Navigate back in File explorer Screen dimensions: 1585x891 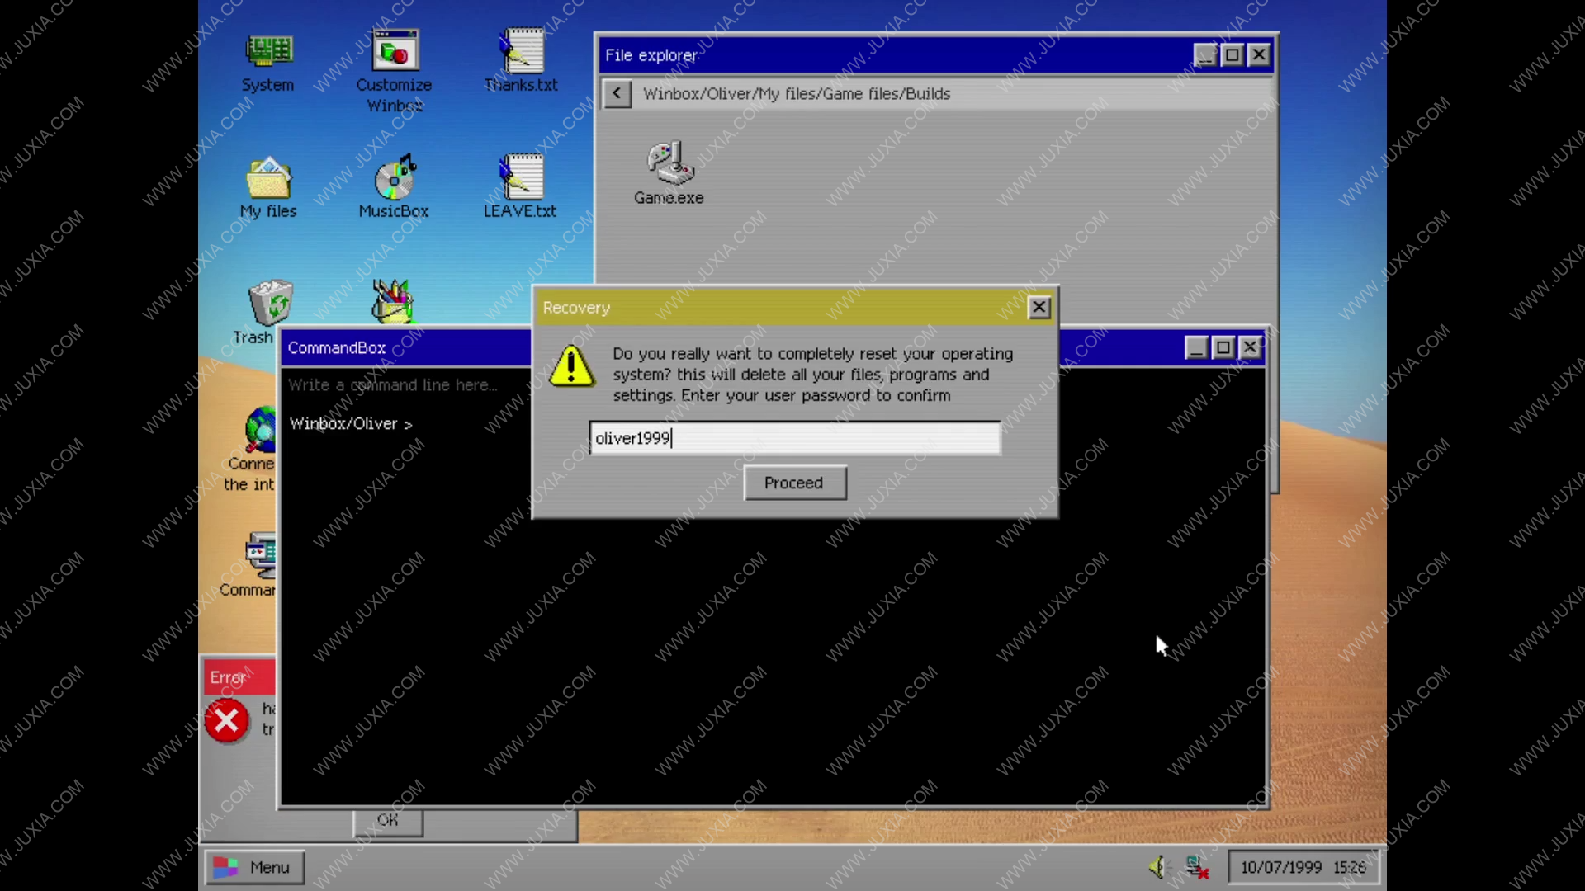click(x=616, y=93)
